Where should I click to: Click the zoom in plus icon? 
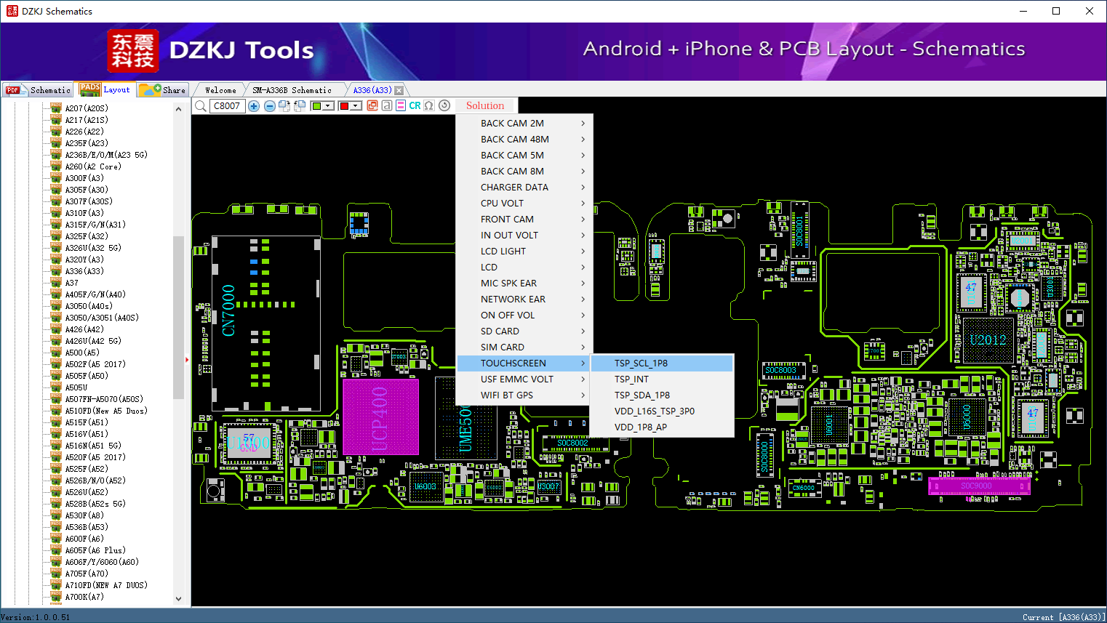pos(254,106)
